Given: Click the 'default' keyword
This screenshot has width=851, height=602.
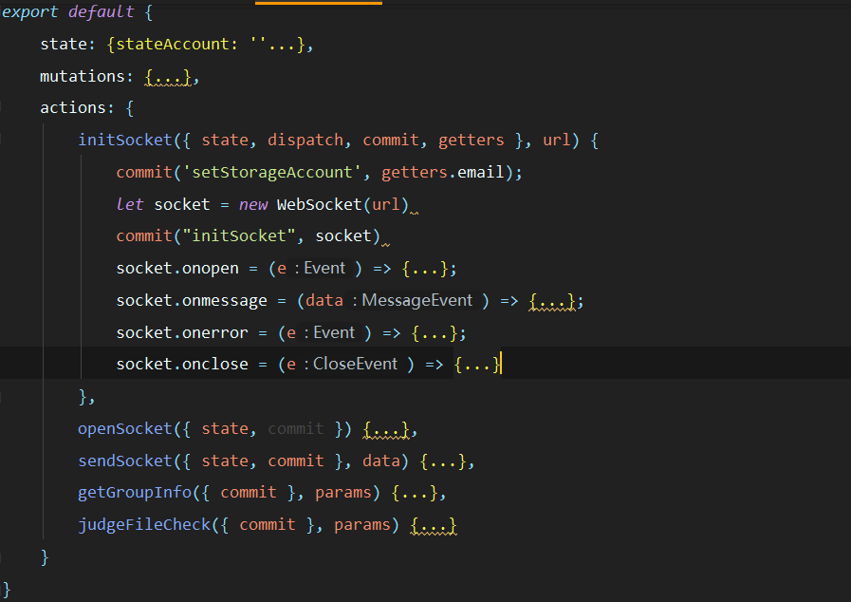Looking at the screenshot, I should [101, 11].
